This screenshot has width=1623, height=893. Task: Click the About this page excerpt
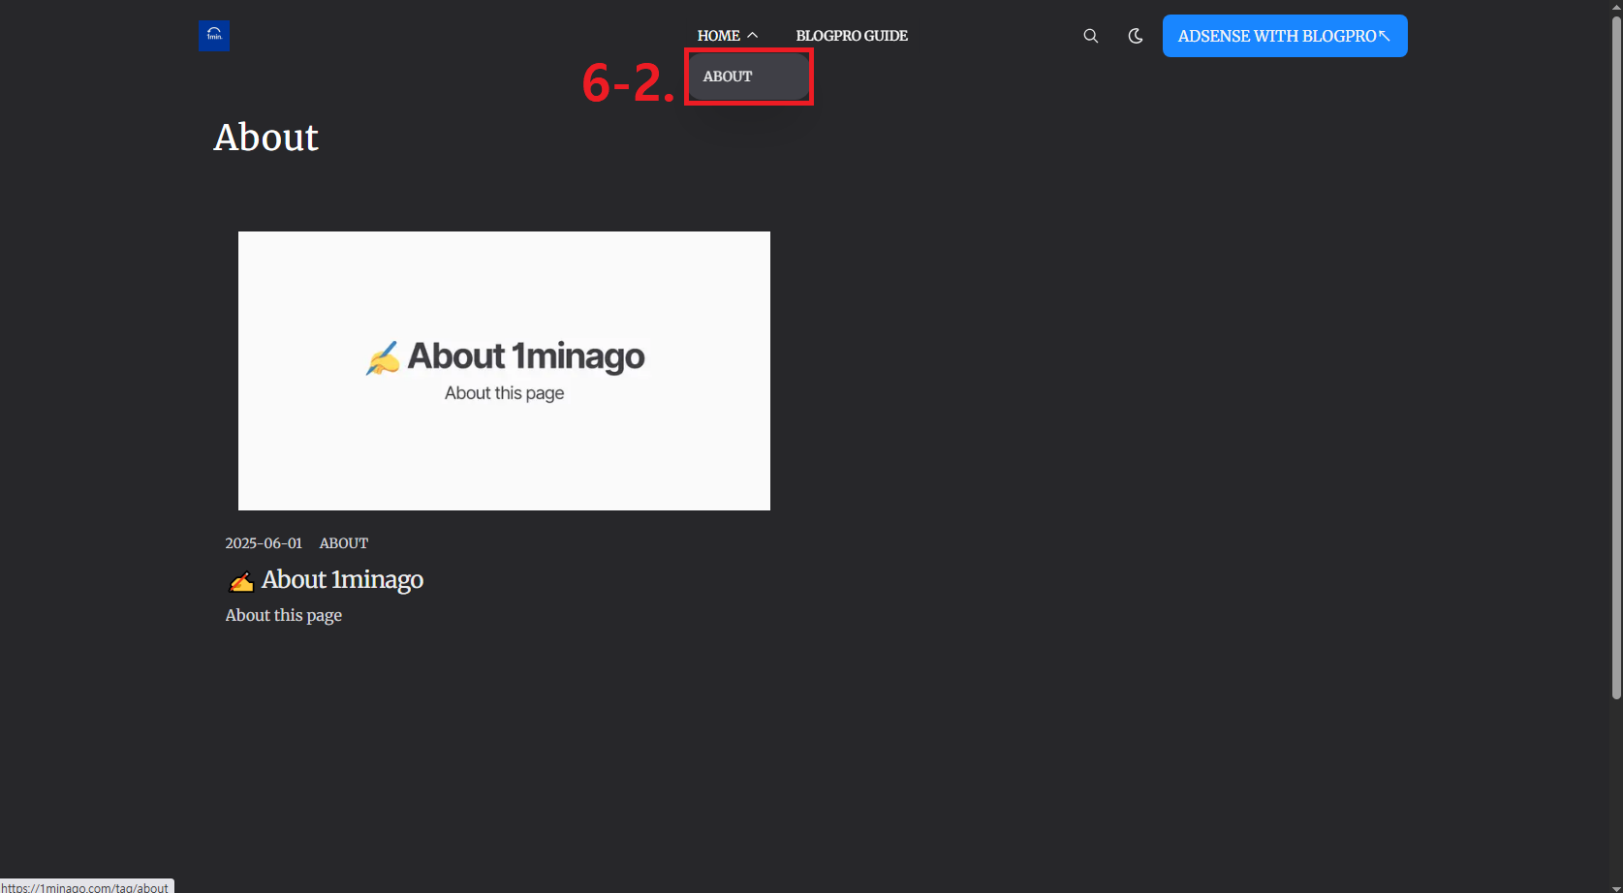284,615
